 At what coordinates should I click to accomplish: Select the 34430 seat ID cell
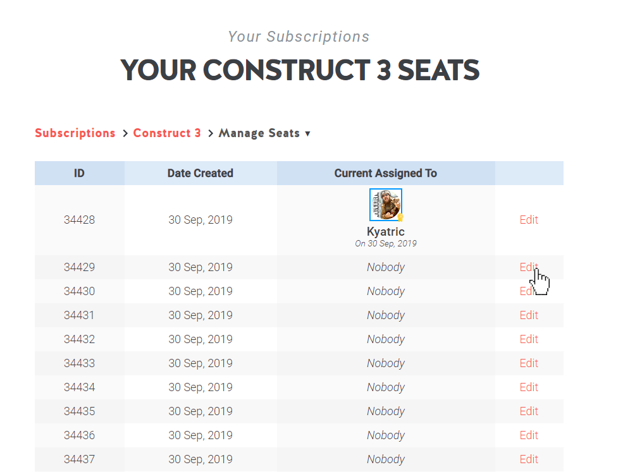pyautogui.click(x=80, y=291)
